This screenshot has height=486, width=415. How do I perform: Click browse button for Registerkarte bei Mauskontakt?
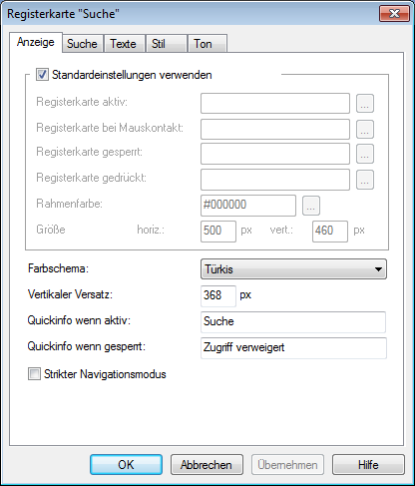point(365,130)
